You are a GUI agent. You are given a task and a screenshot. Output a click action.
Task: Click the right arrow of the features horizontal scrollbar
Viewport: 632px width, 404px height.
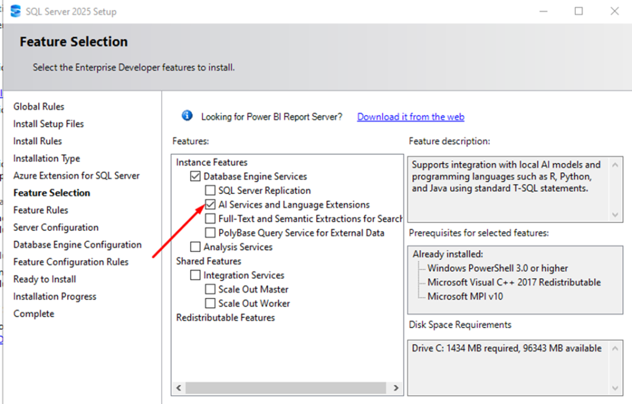[x=397, y=387]
